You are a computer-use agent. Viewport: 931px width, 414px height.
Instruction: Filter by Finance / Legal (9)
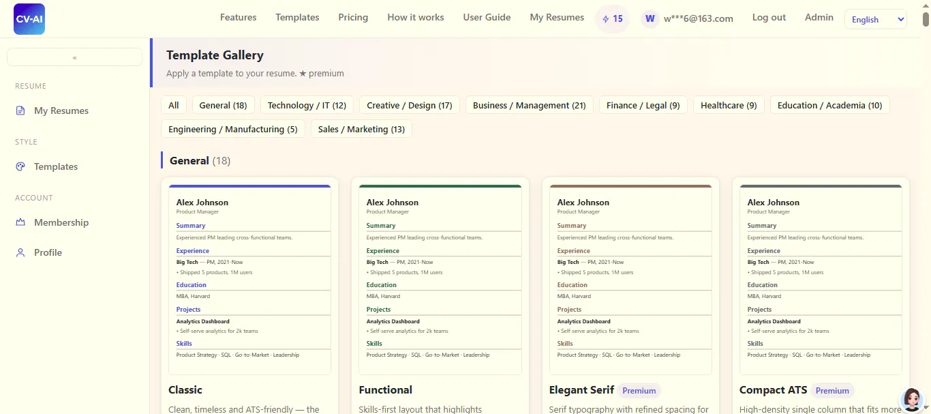(643, 105)
